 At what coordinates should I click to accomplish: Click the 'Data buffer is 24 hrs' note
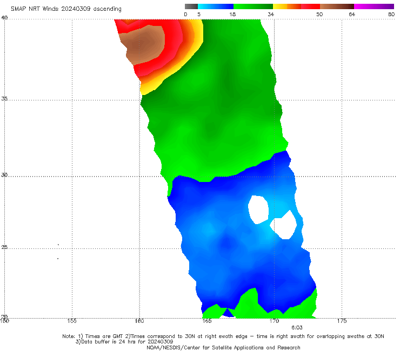click(124, 342)
